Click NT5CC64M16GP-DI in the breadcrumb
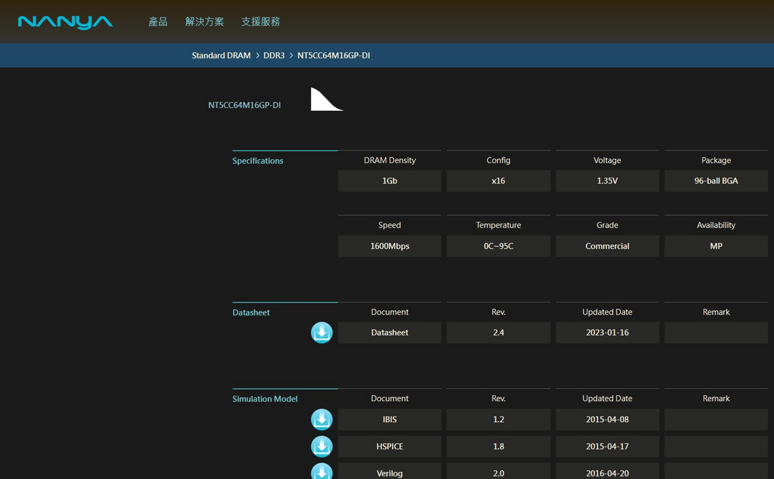The image size is (774, 479). (x=334, y=56)
